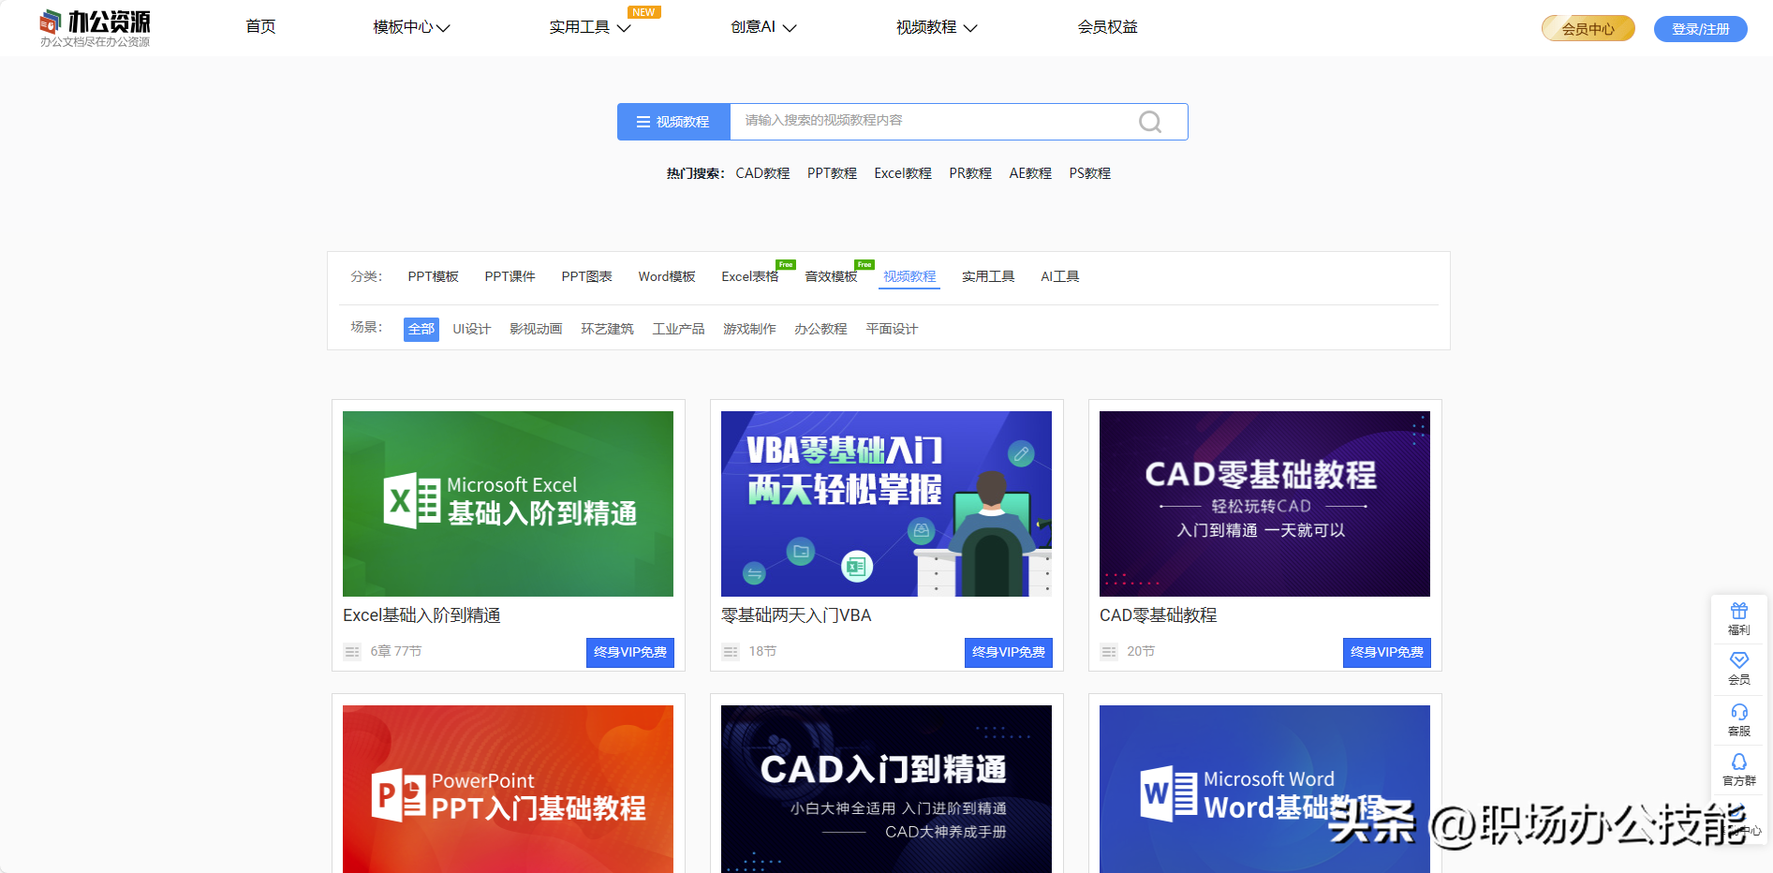Filter by 办公教程 scene
This screenshot has height=873, width=1773.
tap(820, 330)
